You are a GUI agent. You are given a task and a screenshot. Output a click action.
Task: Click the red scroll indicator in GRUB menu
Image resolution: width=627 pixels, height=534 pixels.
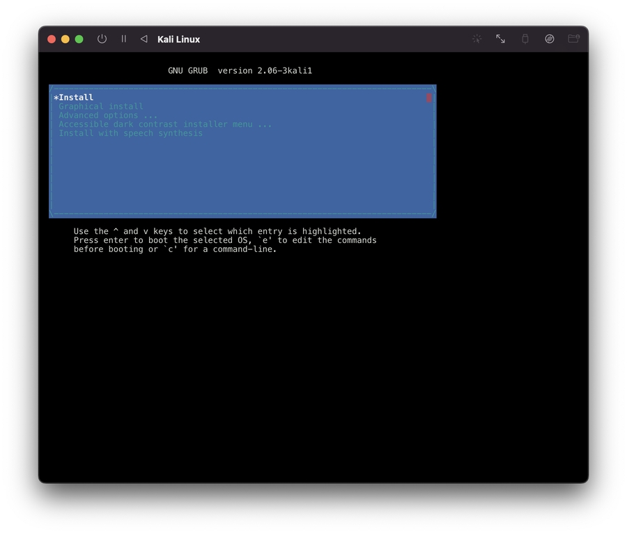[x=428, y=98]
